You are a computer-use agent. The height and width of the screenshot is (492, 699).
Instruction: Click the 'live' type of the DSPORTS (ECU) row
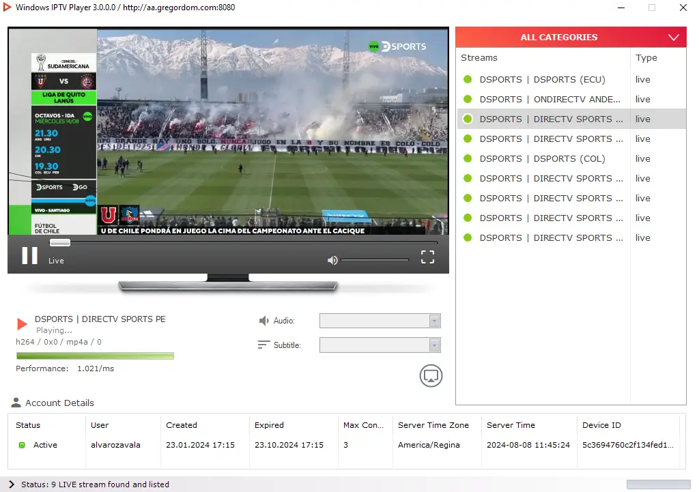coord(643,79)
